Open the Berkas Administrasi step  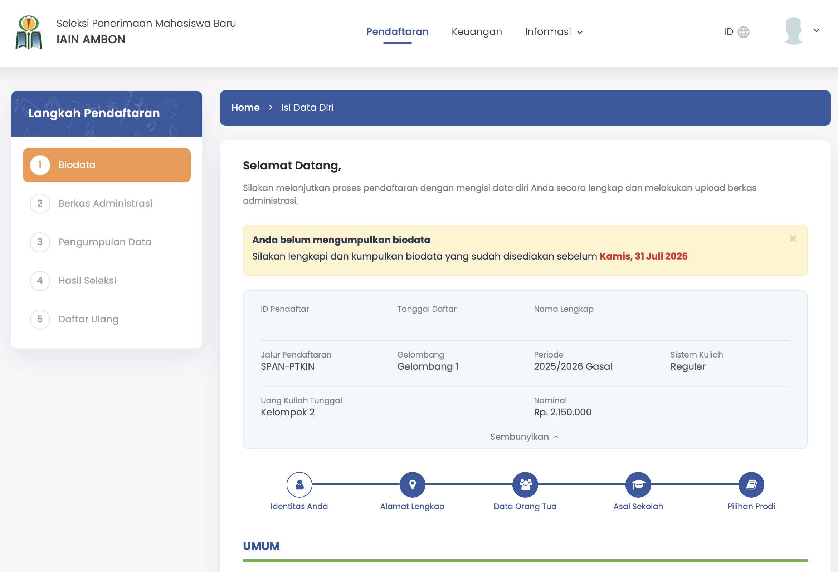pos(105,203)
